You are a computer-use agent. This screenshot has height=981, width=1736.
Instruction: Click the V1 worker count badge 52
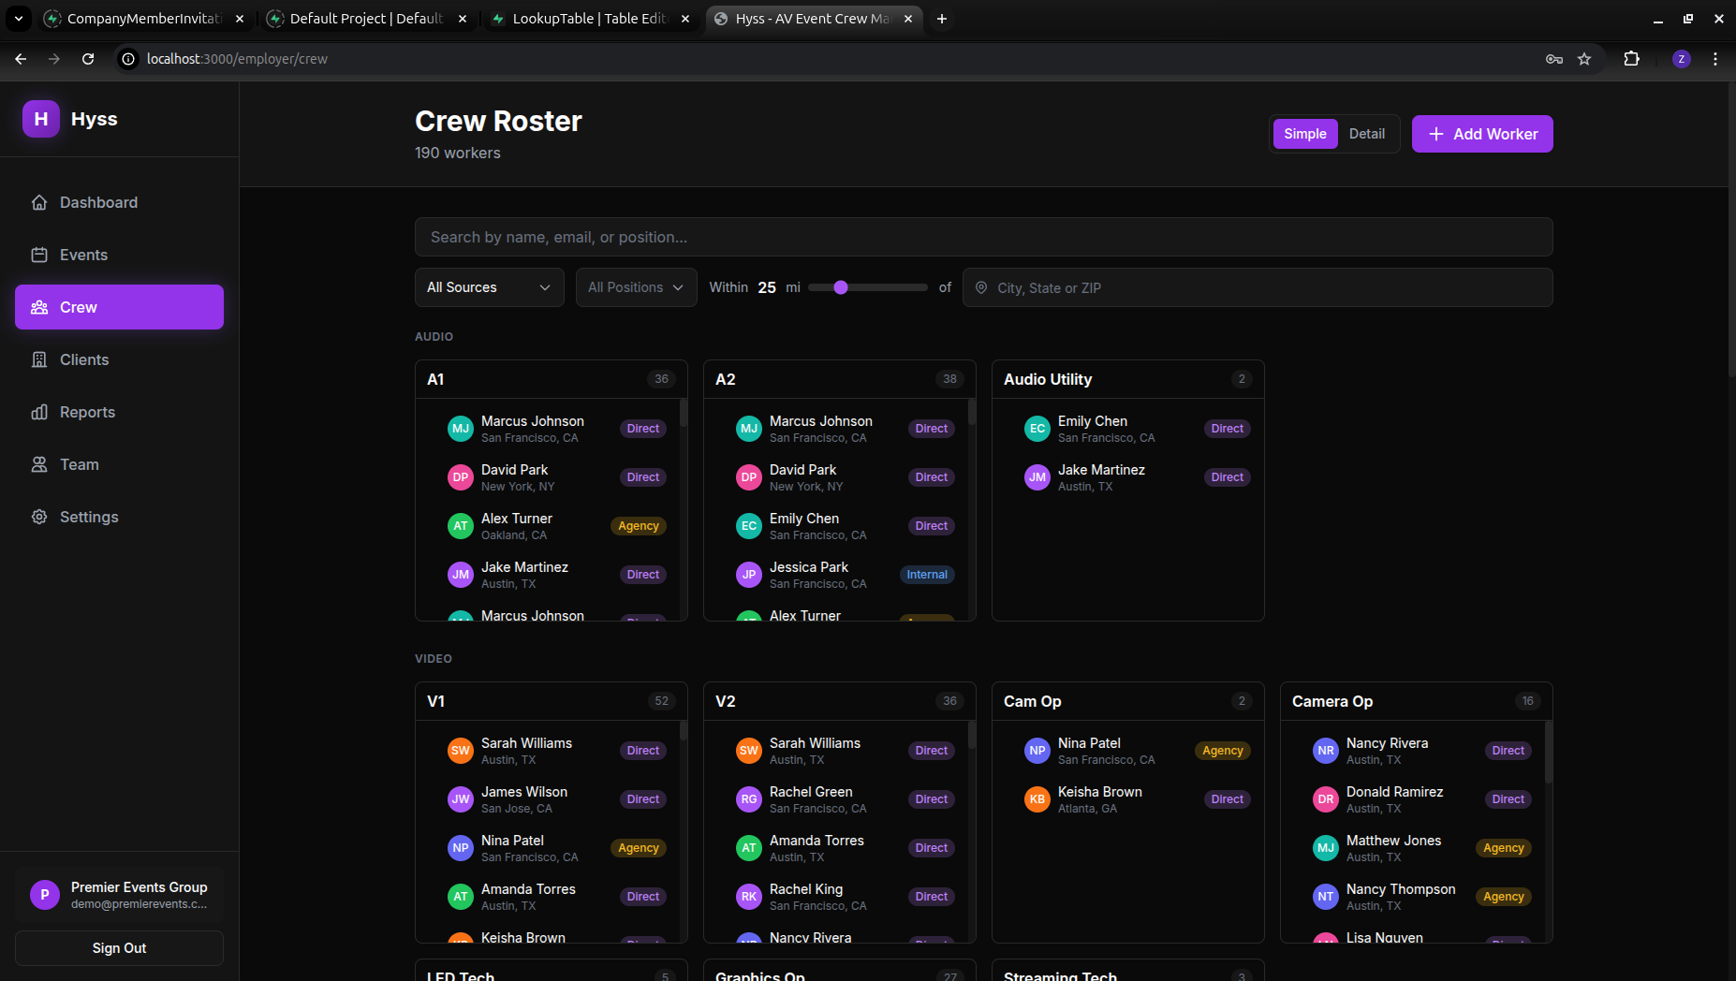[661, 701]
